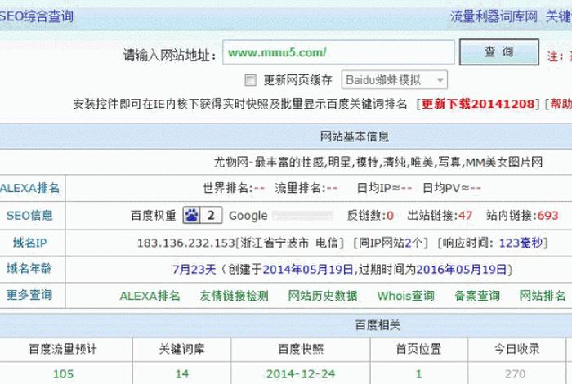The image size is (572, 384).
Task: Click the 站内链接 count 693
Action: click(x=547, y=216)
